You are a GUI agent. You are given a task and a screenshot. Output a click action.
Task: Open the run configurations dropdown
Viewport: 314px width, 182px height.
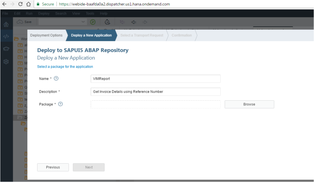(83, 22)
